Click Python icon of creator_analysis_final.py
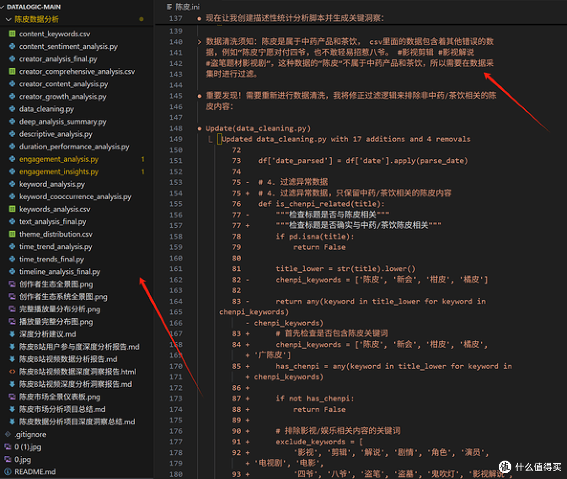Image resolution: width=567 pixels, height=479 pixels. pyautogui.click(x=12, y=59)
